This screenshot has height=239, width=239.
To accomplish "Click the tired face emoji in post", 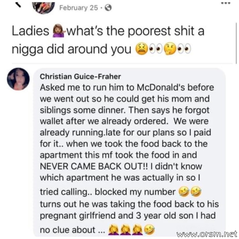I will pos(142,49).
